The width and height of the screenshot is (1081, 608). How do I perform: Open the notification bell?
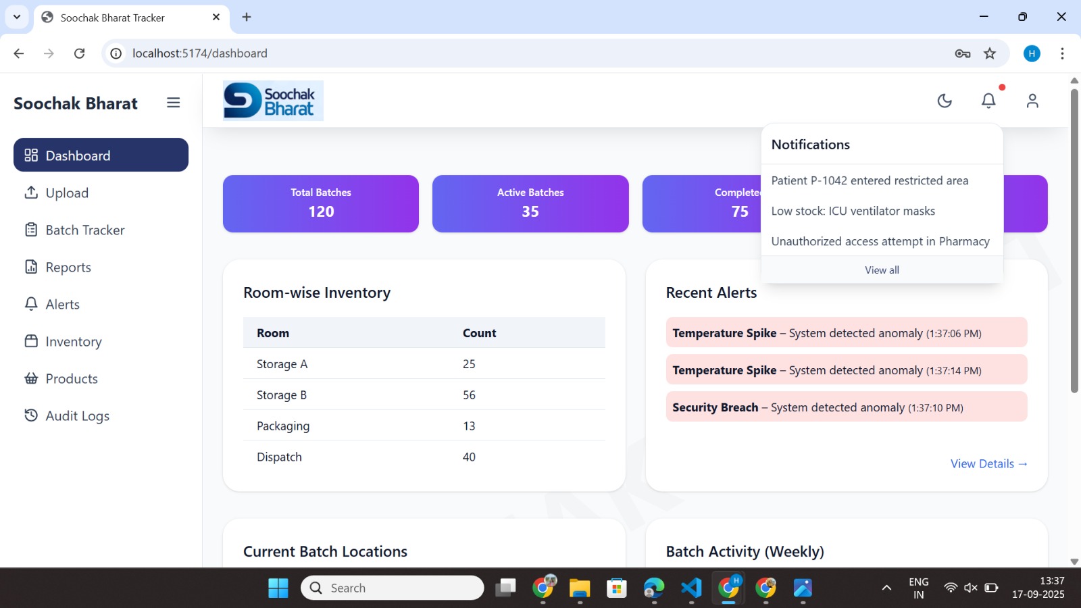pos(988,101)
